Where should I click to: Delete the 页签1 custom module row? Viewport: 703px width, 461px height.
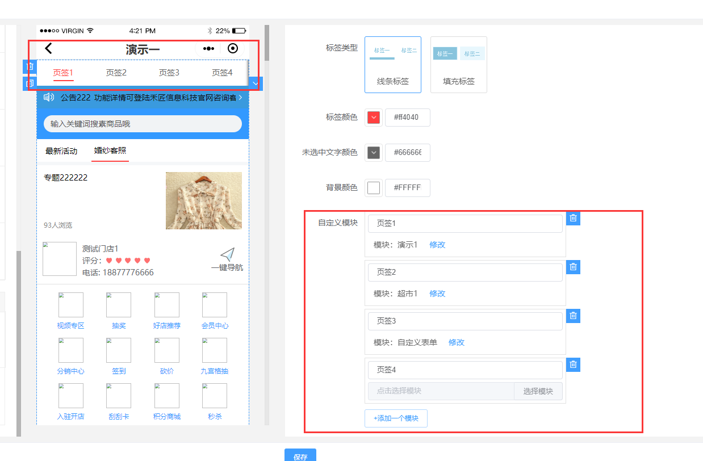[x=573, y=218]
